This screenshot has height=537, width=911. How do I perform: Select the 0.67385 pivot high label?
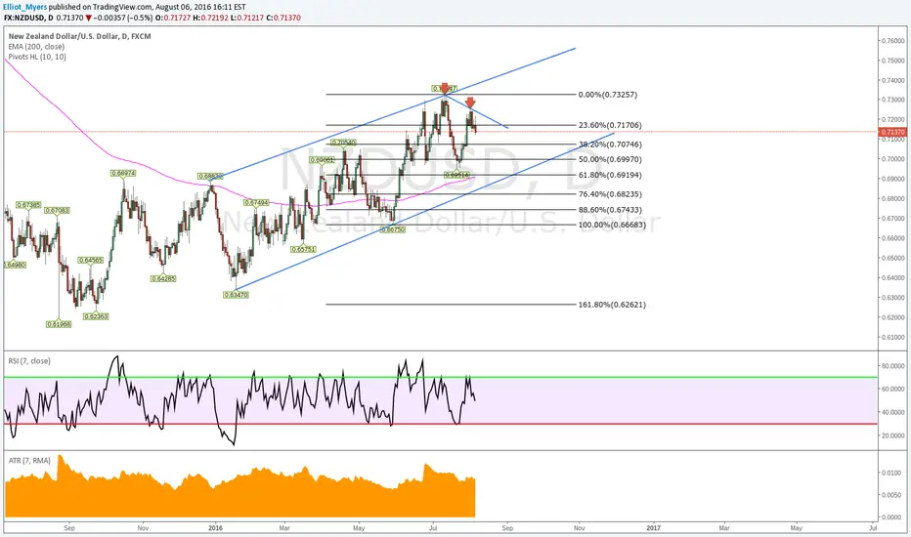tap(28, 205)
